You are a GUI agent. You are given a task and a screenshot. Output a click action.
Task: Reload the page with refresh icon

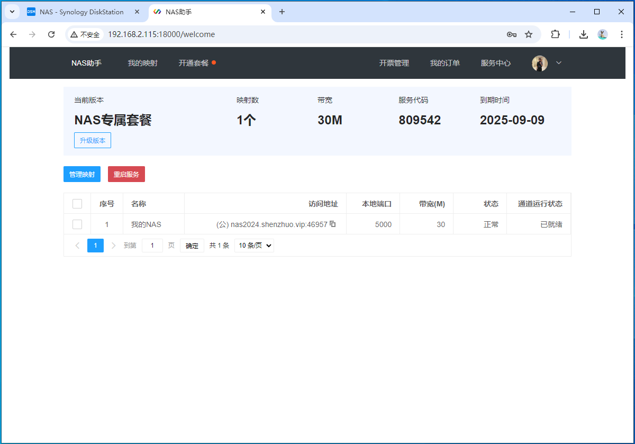pos(51,34)
